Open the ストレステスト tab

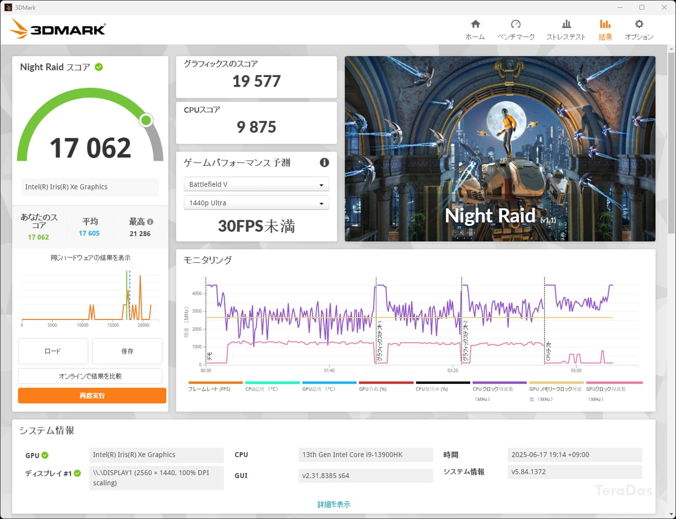566,30
